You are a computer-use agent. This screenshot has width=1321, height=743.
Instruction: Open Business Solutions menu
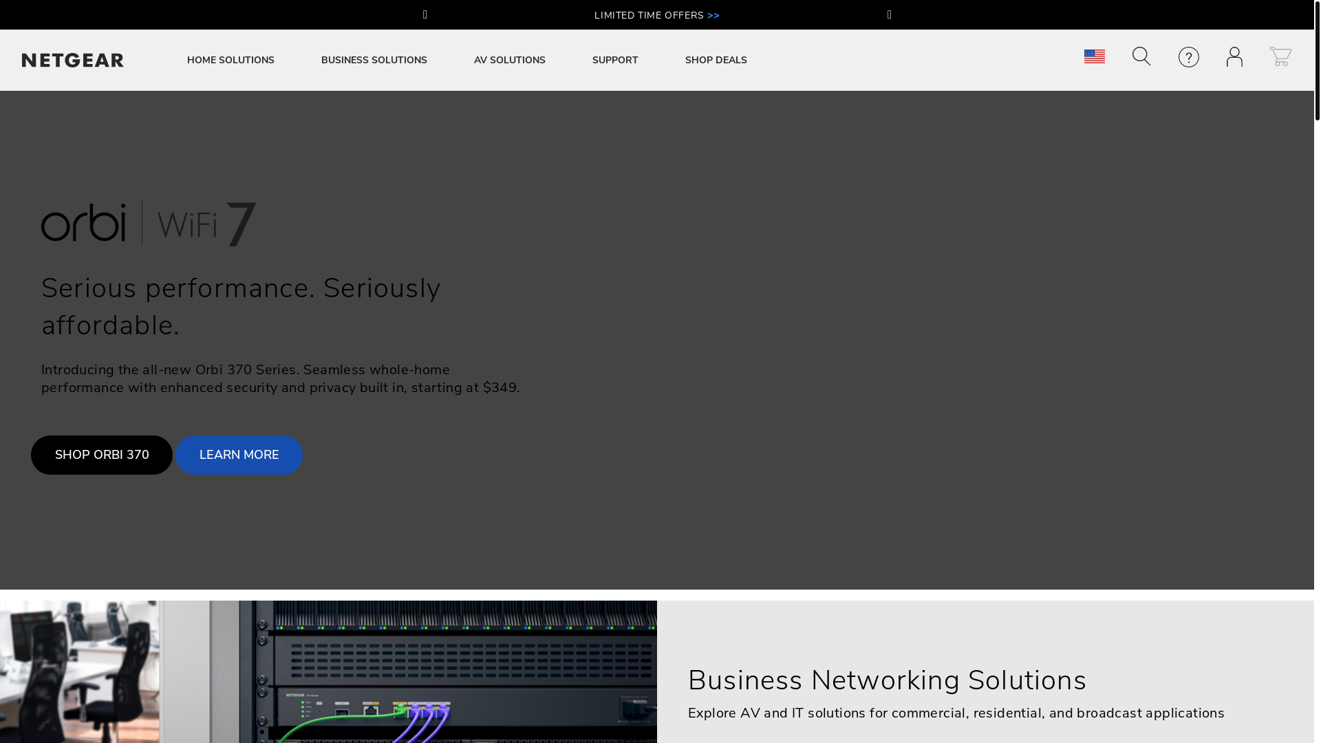374,61
